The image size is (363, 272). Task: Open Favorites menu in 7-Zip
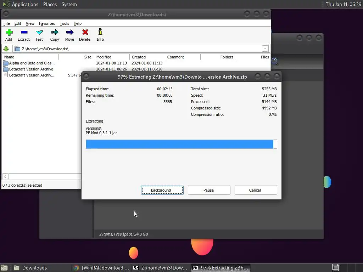47,23
